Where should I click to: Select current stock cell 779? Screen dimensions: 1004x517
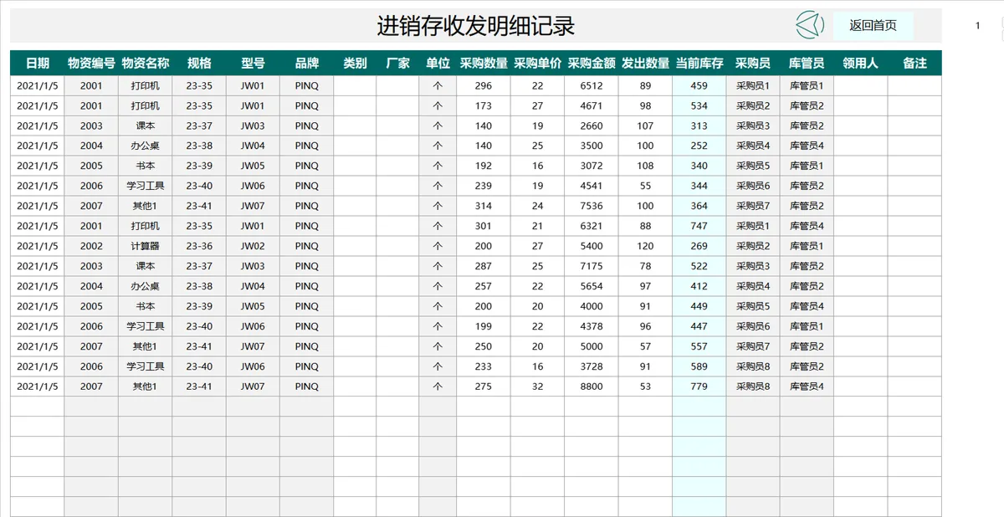[699, 386]
